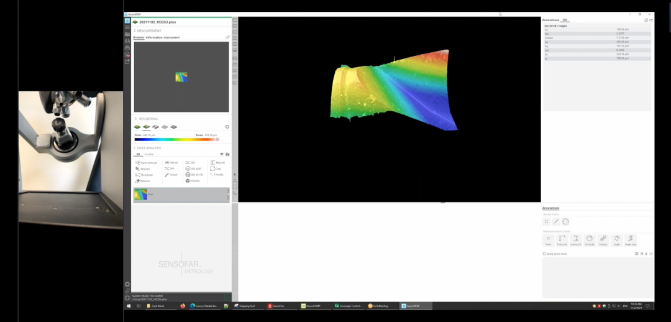
Task: Click the settings gear in left sidebar
Action: [x=127, y=284]
